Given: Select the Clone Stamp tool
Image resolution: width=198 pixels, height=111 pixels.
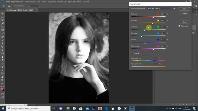Looking at the screenshot, I should [x=2, y=43].
